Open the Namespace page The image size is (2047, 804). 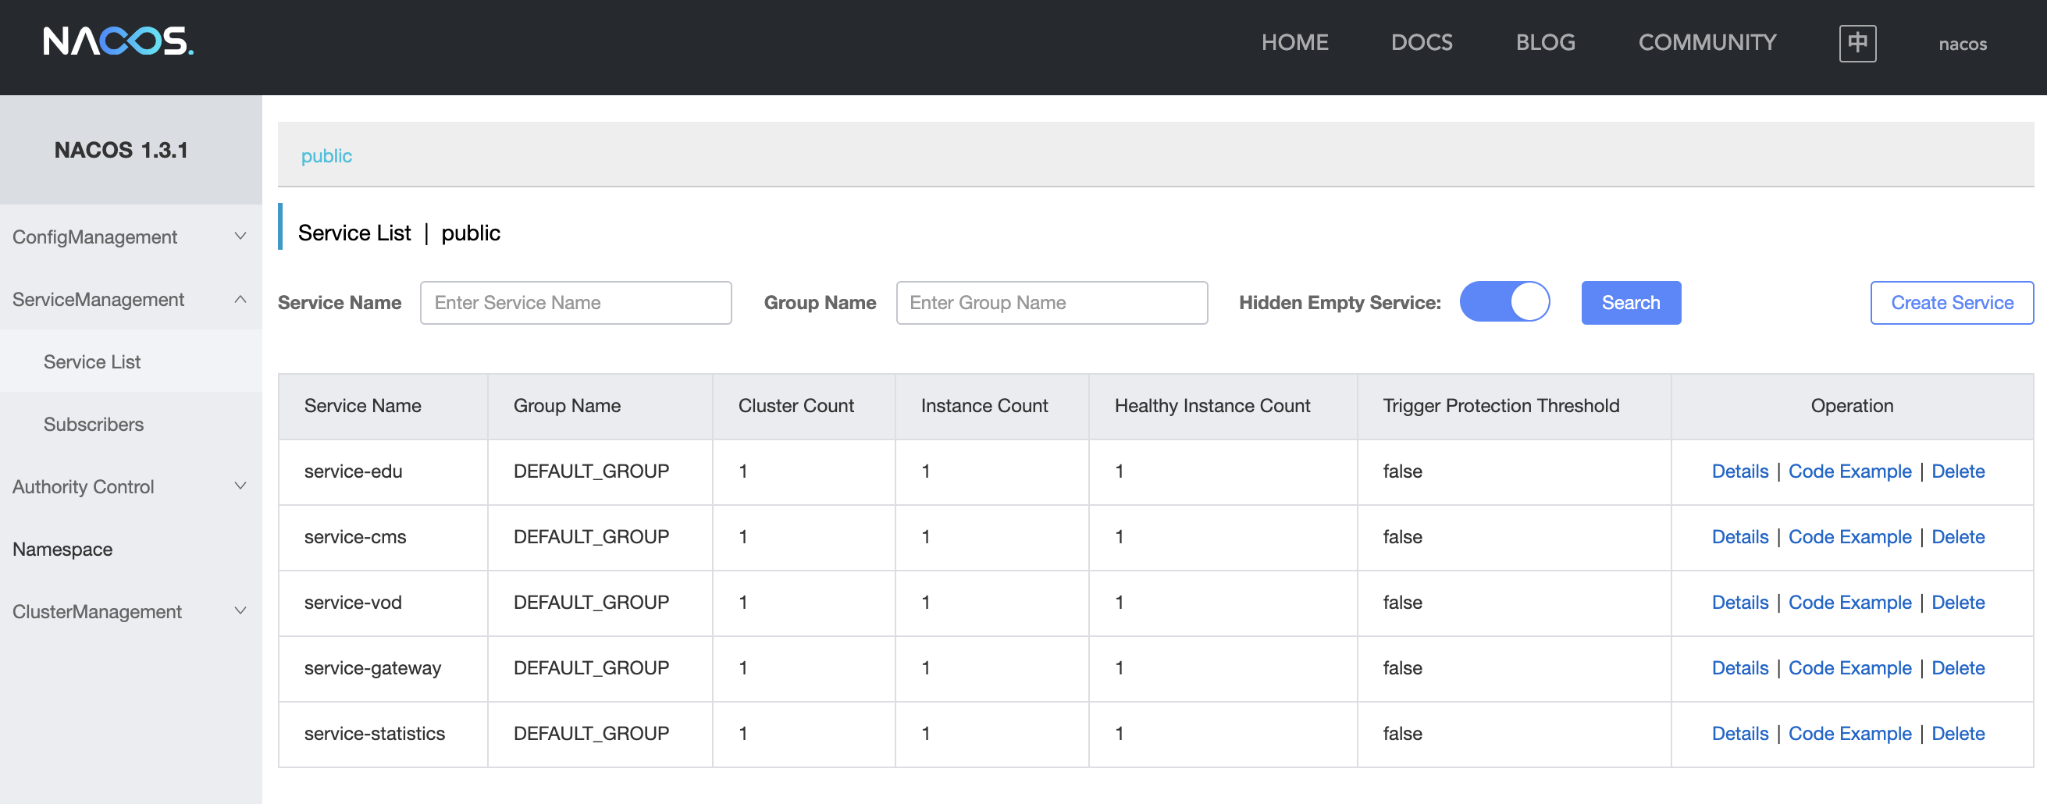(x=131, y=549)
